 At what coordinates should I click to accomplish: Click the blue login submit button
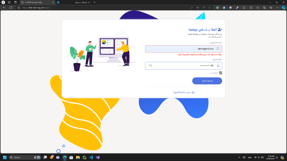207,81
